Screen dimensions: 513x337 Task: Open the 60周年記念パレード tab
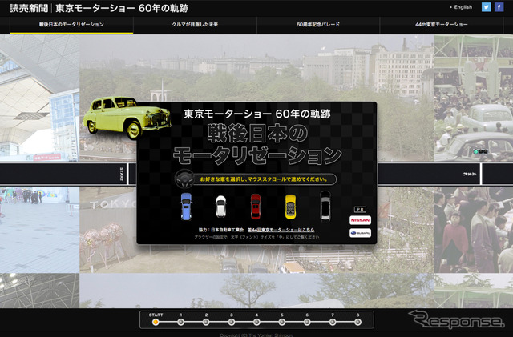[318, 25]
